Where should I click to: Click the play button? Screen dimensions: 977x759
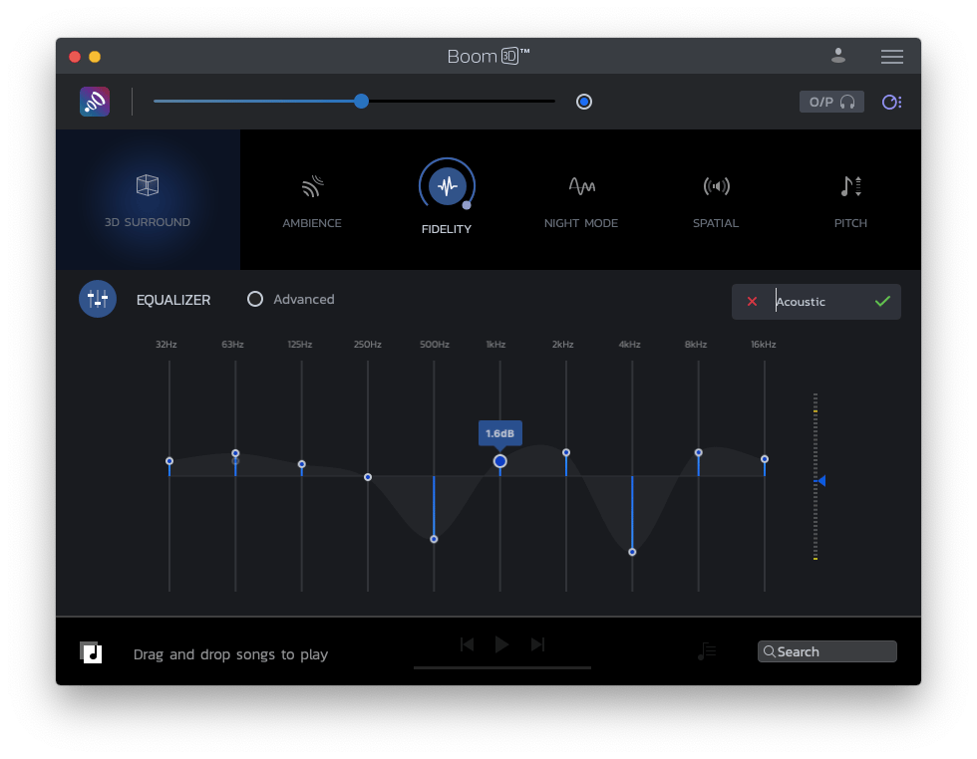[x=501, y=644]
